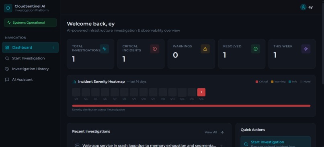324x147 pixels.
Task: Click the CloudSentinel AI shield logo
Action: [8, 8]
